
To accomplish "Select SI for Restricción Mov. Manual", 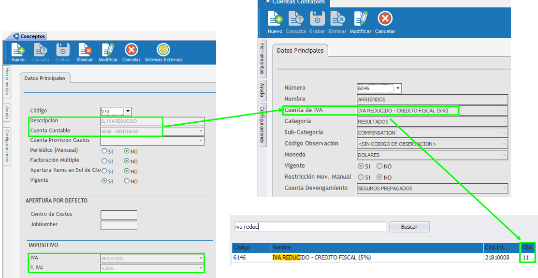I will (361, 177).
